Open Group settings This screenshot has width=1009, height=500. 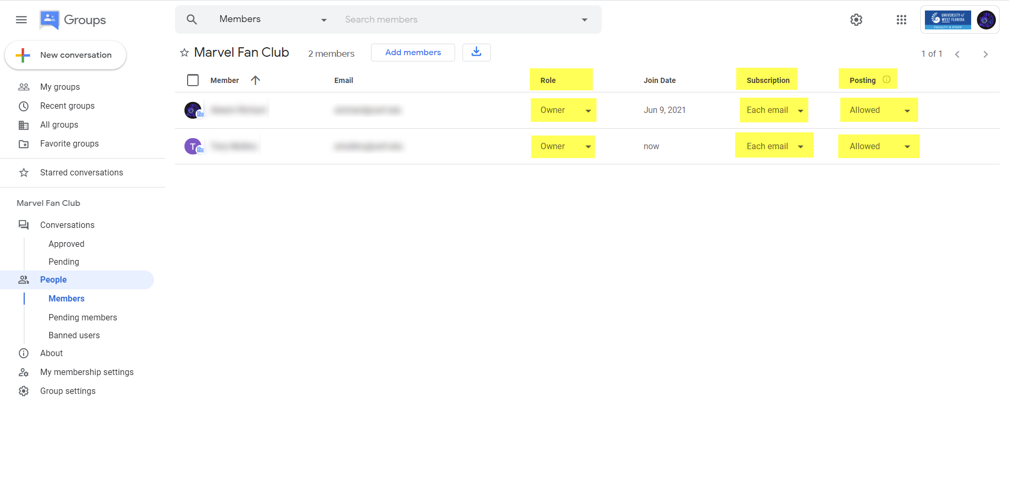[68, 391]
